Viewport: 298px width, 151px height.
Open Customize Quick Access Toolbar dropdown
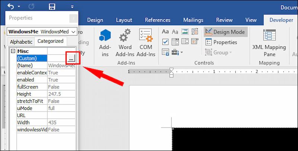click(72, 6)
